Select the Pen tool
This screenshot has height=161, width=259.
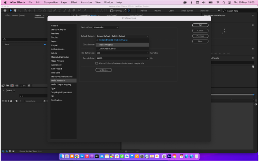(54, 10)
